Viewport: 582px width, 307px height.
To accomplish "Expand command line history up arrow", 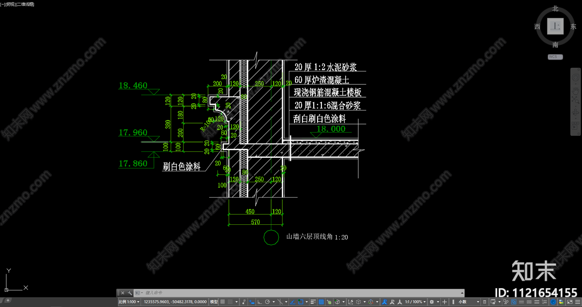I will tap(462, 293).
